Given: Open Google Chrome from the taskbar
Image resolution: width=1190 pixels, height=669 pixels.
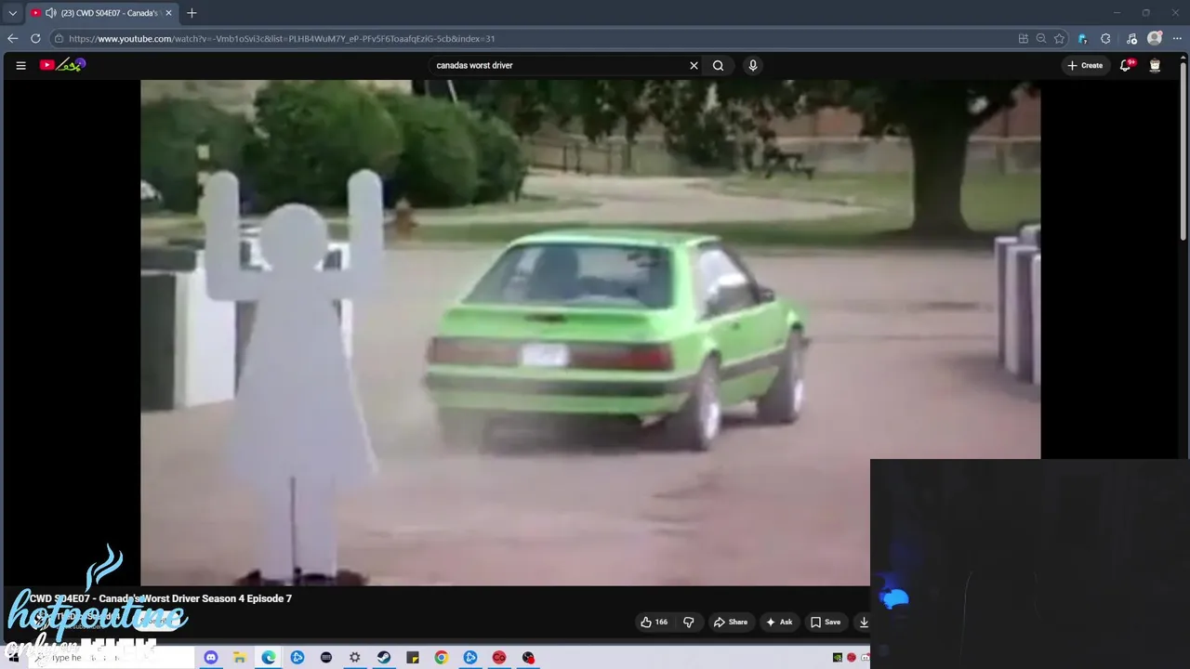Looking at the screenshot, I should [x=442, y=657].
